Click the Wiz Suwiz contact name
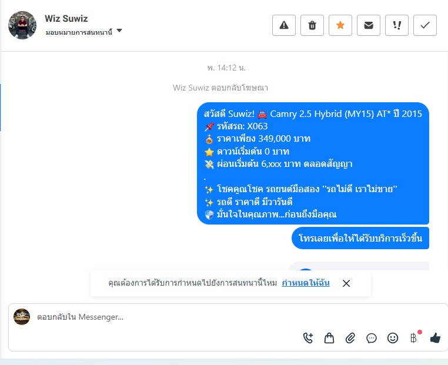The width and height of the screenshot is (448, 365). (x=66, y=18)
